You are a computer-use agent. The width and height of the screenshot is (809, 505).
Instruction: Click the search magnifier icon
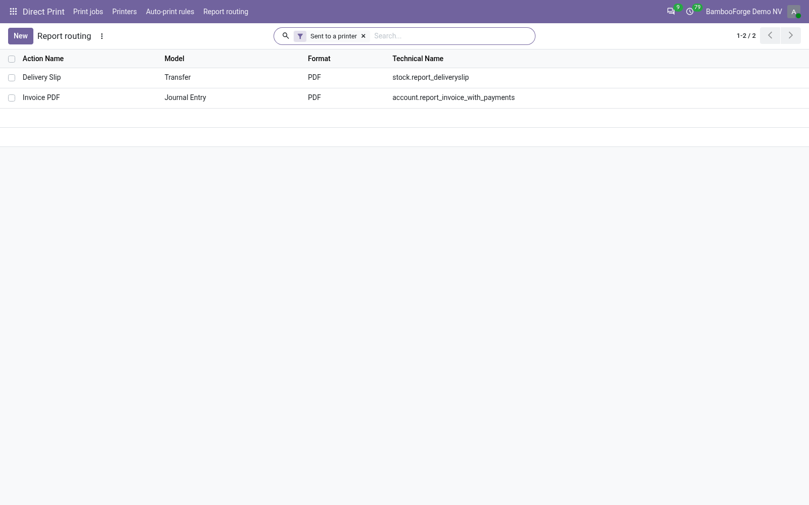click(286, 36)
